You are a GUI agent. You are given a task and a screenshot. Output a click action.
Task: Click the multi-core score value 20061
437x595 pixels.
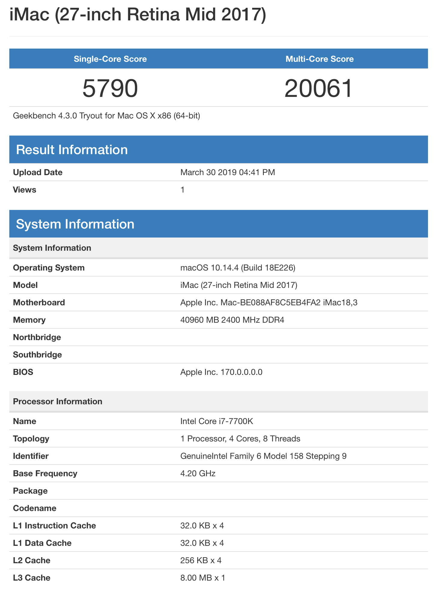click(x=318, y=88)
